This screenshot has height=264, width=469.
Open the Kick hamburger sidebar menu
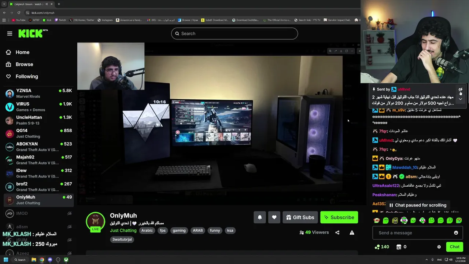tap(10, 33)
